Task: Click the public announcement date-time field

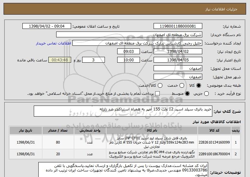Action: click(47, 26)
